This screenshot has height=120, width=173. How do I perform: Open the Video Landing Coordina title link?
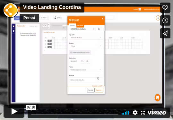[x=52, y=7]
